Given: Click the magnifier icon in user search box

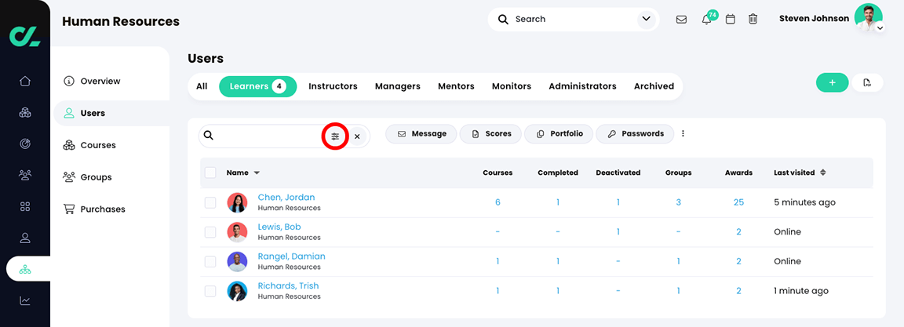Looking at the screenshot, I should click(x=209, y=136).
